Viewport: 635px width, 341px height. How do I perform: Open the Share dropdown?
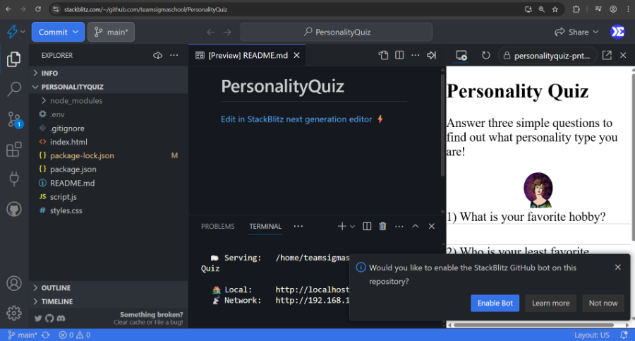point(576,32)
